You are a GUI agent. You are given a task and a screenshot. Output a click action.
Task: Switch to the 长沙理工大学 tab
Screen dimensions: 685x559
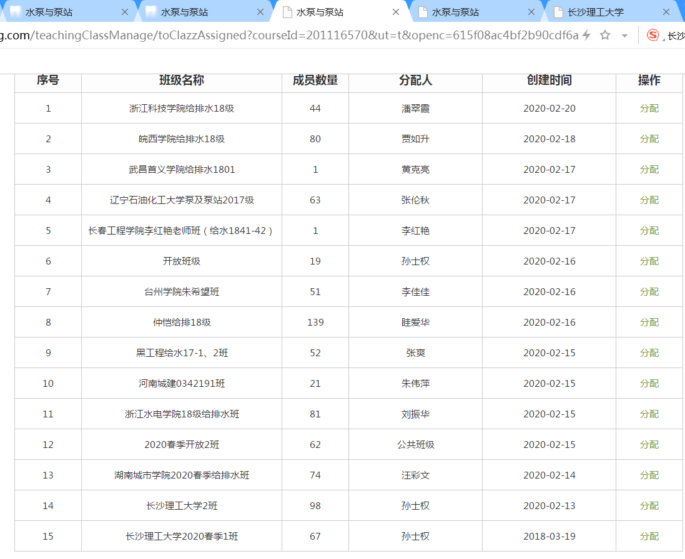tap(595, 12)
